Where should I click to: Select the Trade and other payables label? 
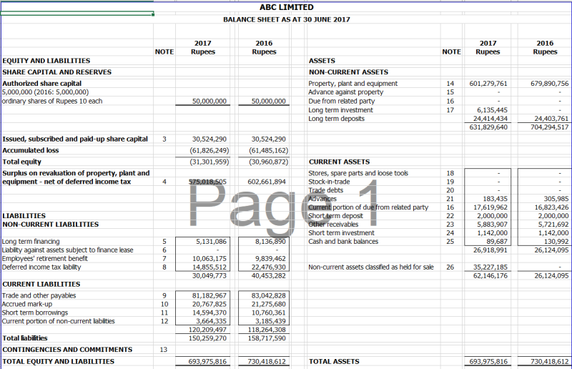[39, 295]
